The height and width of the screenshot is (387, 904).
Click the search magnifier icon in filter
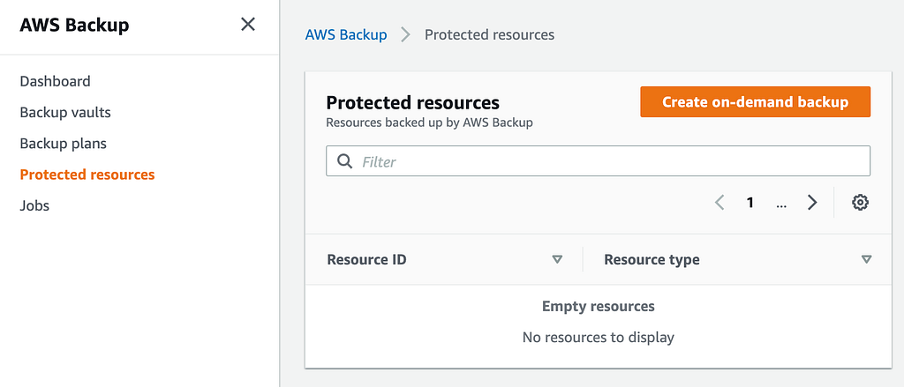tap(345, 161)
